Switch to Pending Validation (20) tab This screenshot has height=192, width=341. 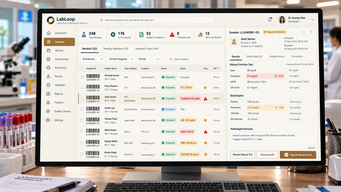coord(116,49)
